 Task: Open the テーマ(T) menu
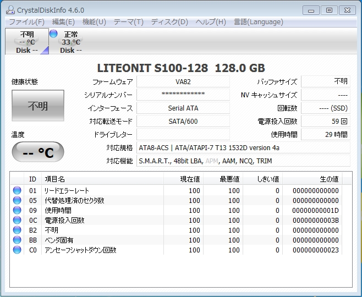128,22
